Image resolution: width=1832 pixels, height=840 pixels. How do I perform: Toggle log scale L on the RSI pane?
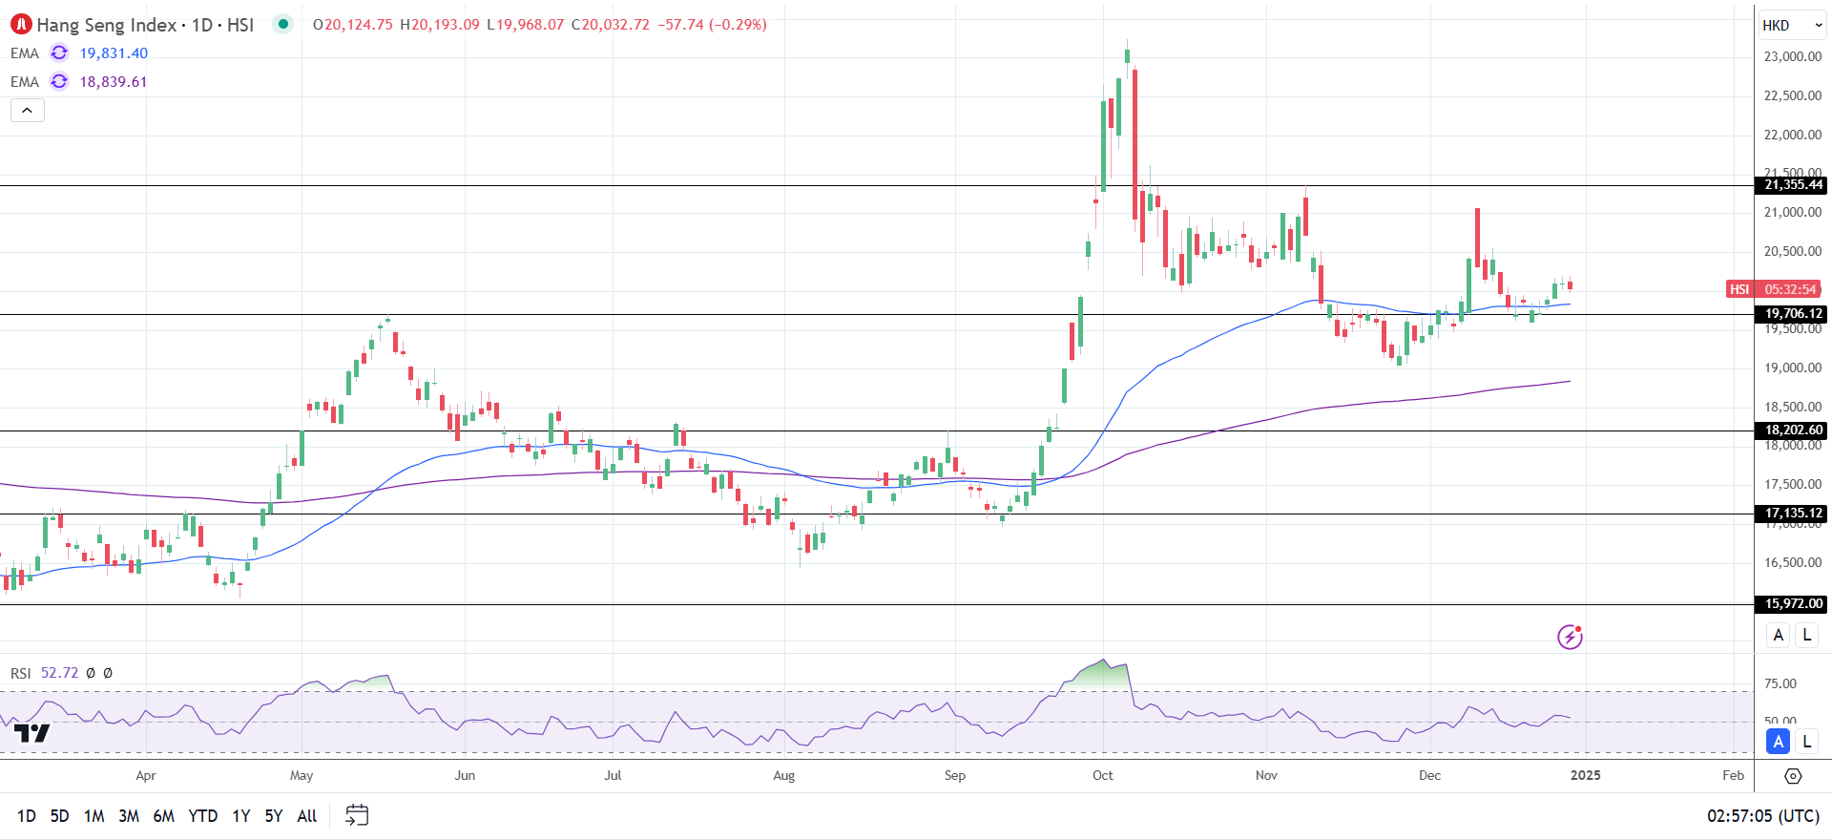(1806, 742)
